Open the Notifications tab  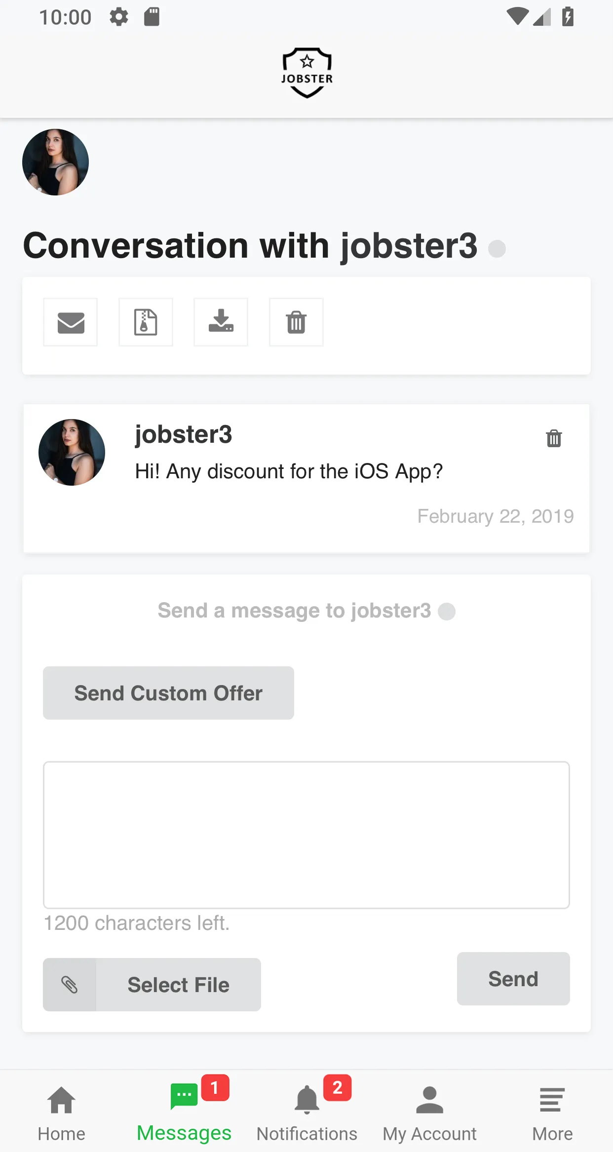click(x=306, y=1114)
